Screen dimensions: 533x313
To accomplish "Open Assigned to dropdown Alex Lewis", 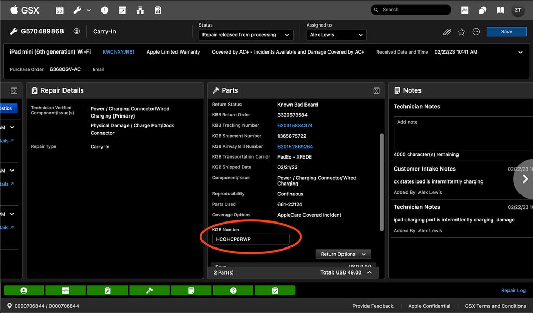I will pyautogui.click(x=337, y=35).
